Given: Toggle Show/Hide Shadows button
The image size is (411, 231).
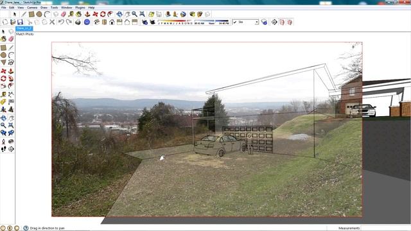Looking at the screenshot, I should [x=152, y=22].
